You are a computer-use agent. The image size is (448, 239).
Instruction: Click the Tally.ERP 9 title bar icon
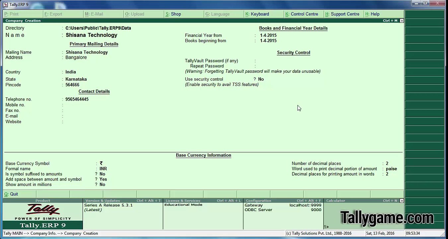[x=5, y=4]
